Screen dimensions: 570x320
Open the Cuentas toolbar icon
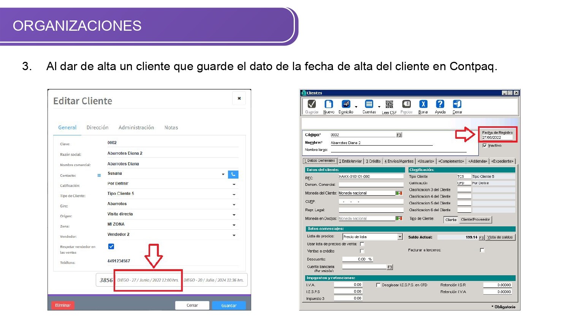369,104
